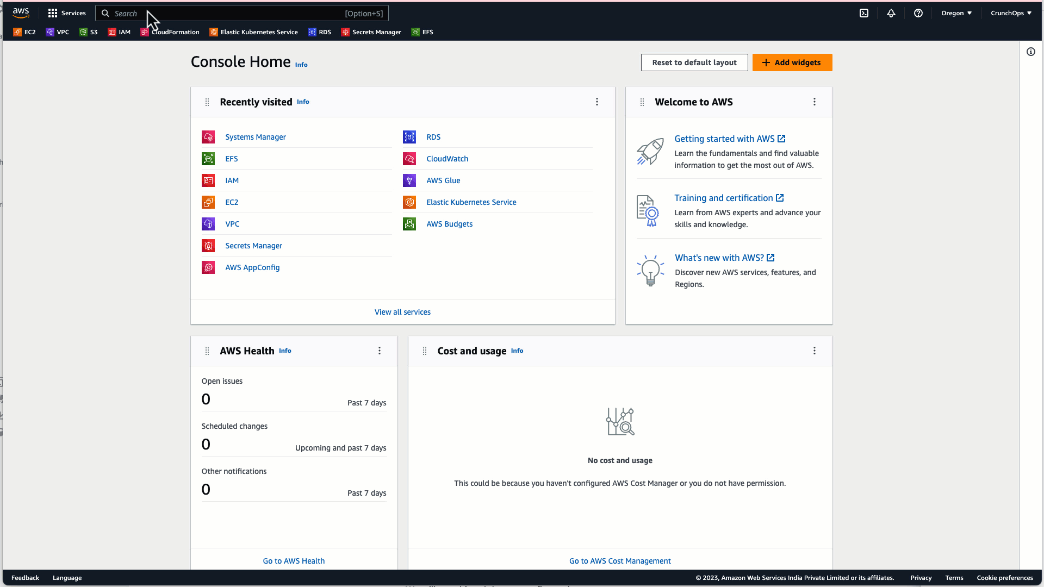Open CloudShell terminal icon
This screenshot has height=587, width=1044.
pyautogui.click(x=864, y=13)
